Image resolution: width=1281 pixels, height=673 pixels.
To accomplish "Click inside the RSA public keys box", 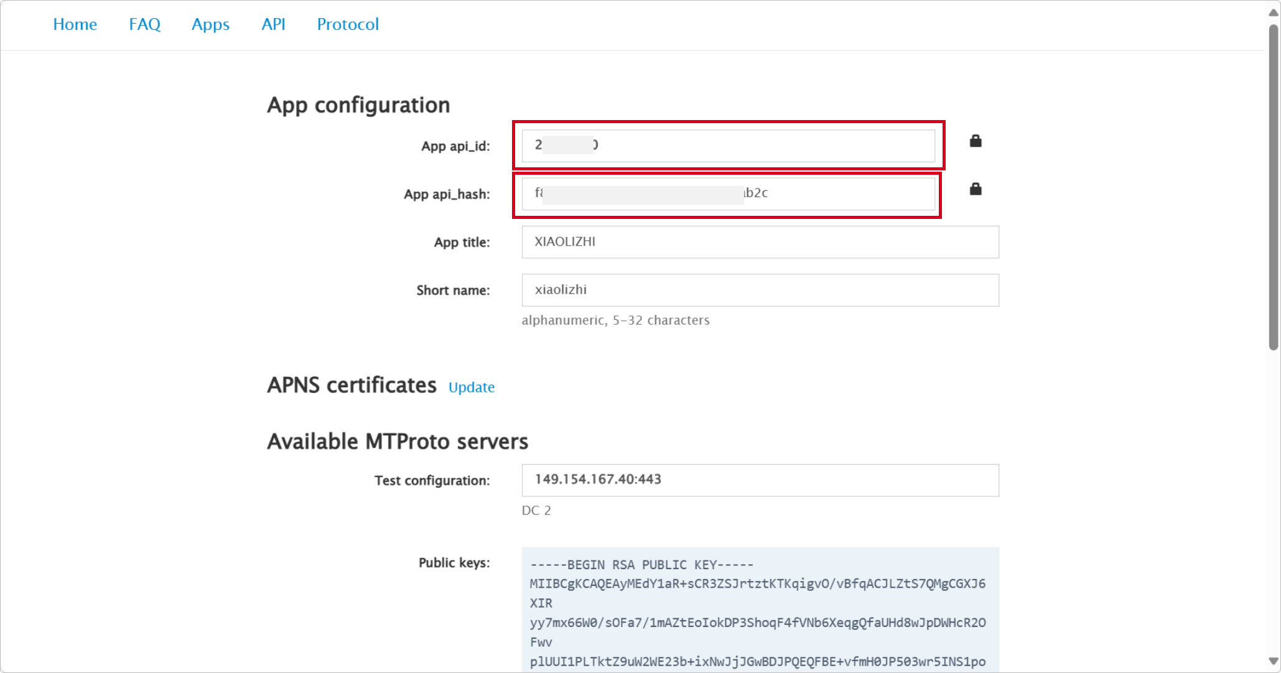I will (760, 610).
